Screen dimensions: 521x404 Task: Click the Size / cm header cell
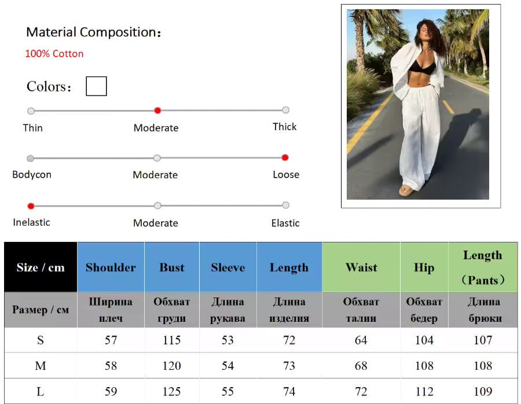click(x=41, y=267)
